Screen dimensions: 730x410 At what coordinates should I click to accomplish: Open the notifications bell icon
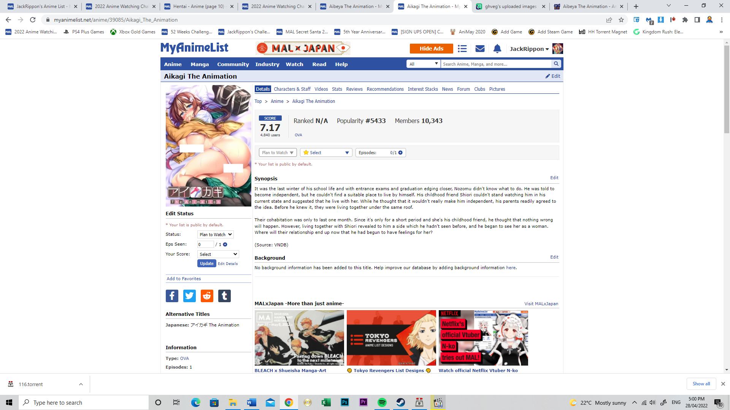point(497,49)
